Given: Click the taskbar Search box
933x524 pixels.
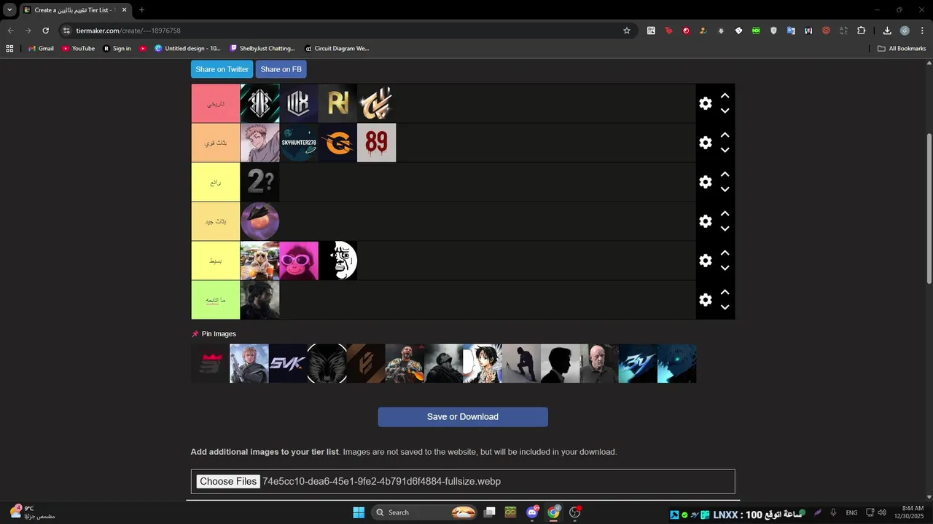Looking at the screenshot, I should click(425, 512).
